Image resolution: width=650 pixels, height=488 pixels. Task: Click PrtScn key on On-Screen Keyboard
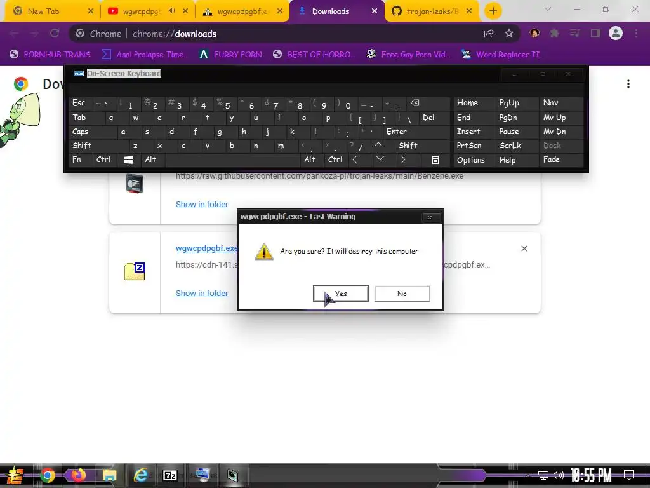(x=474, y=146)
